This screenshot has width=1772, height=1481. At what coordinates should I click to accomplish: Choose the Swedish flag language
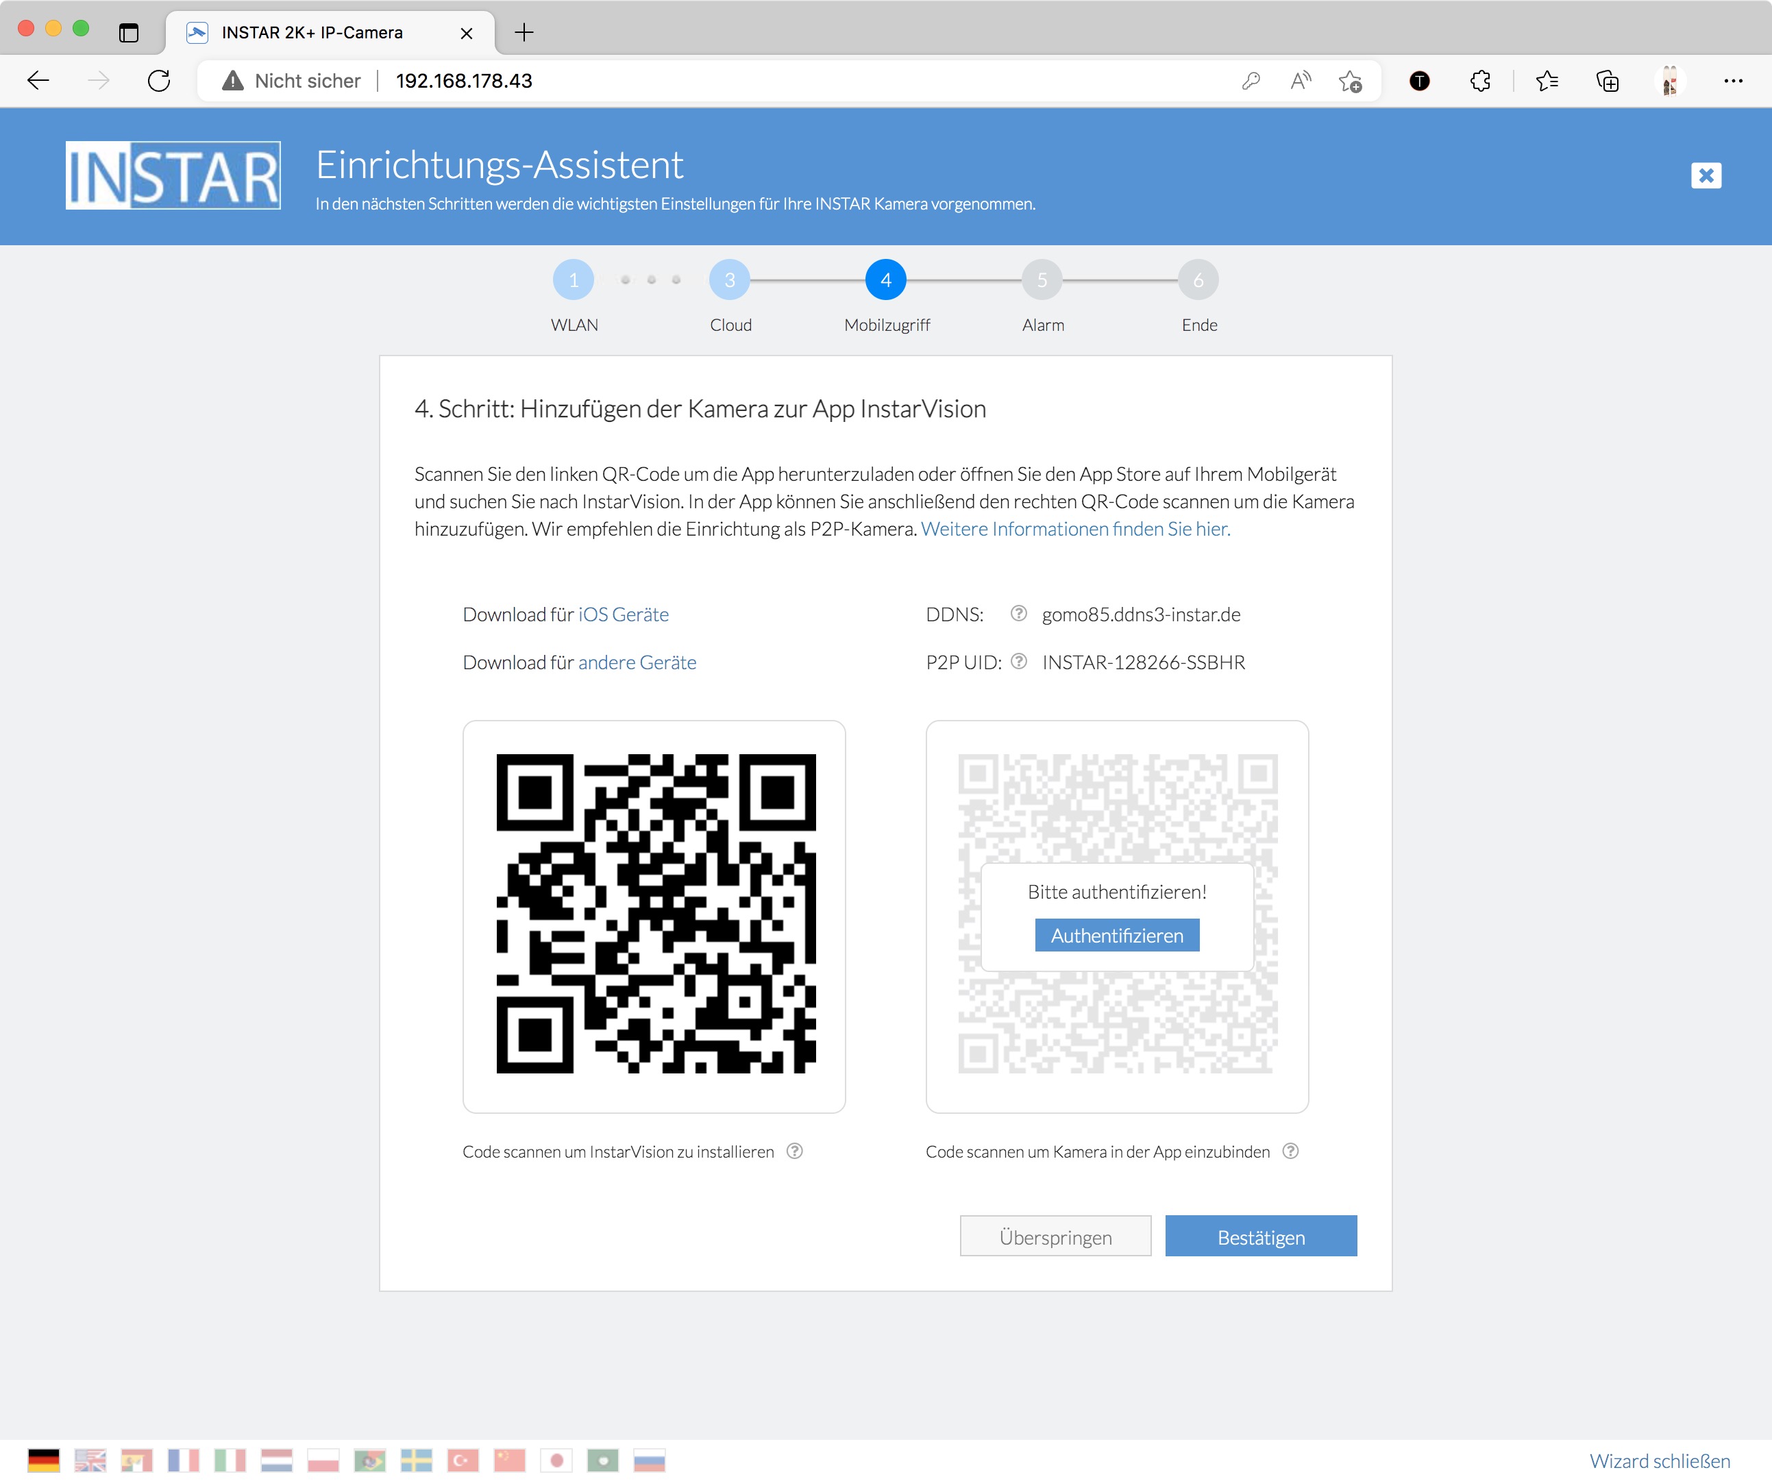(x=416, y=1460)
